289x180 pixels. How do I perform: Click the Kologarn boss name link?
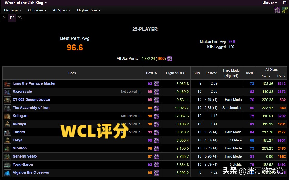point(21,116)
